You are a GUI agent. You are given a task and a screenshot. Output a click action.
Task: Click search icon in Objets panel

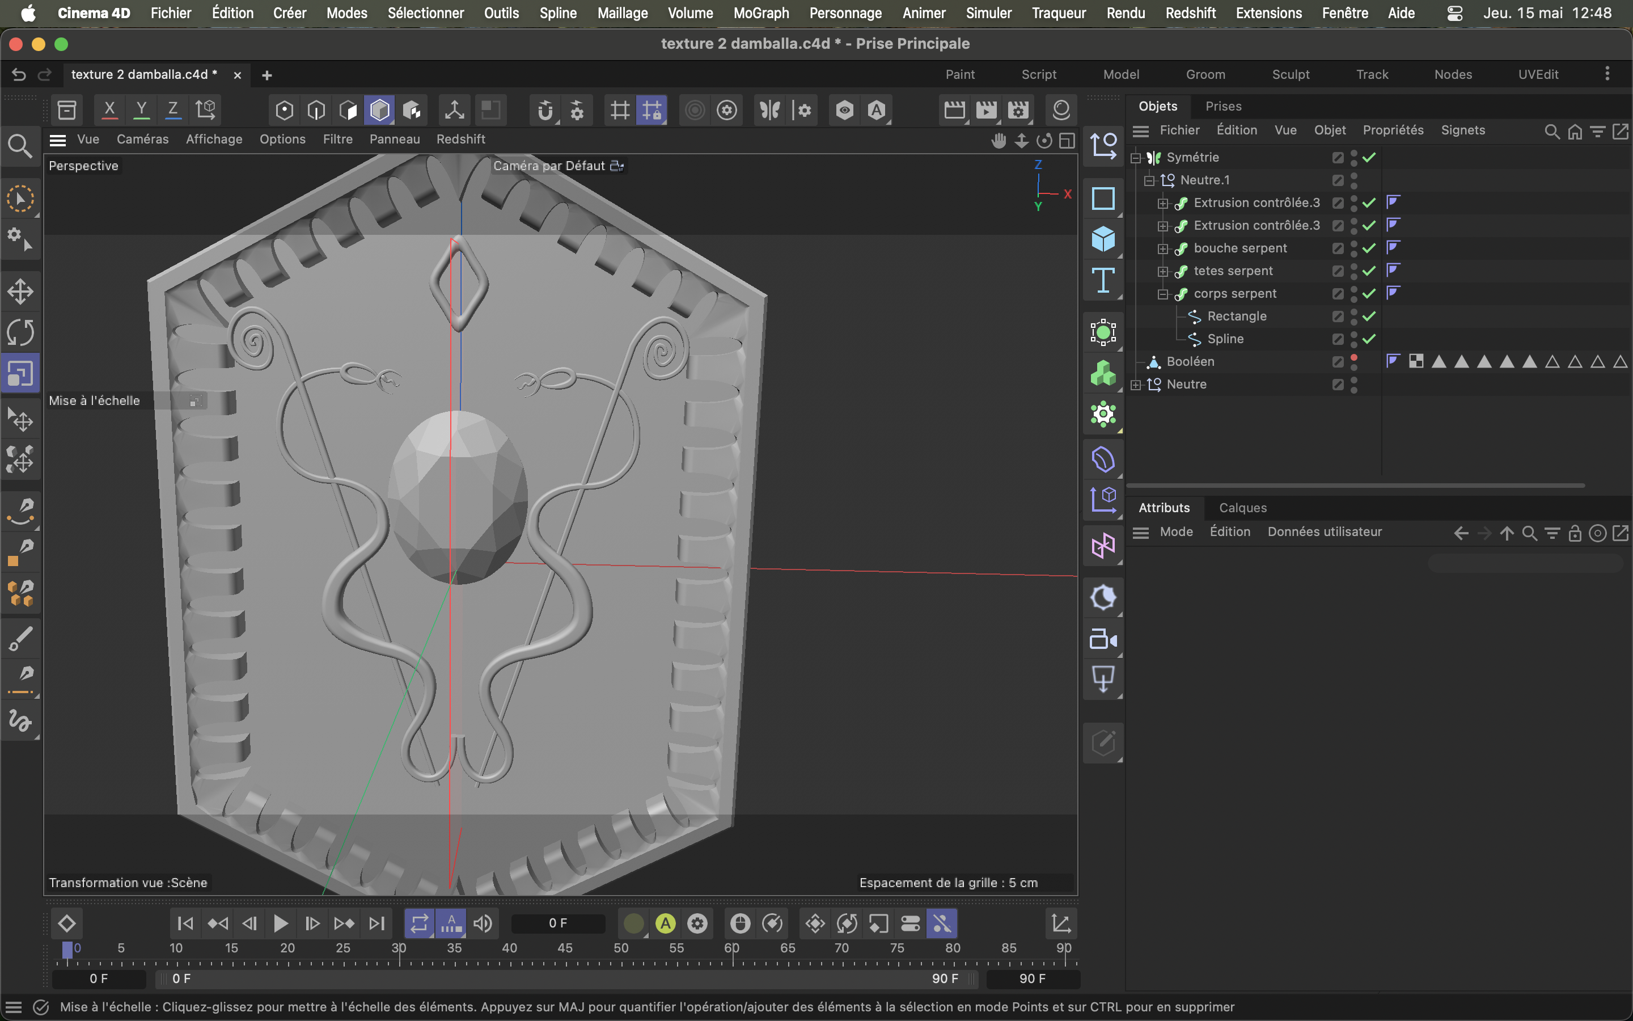pyautogui.click(x=1552, y=131)
